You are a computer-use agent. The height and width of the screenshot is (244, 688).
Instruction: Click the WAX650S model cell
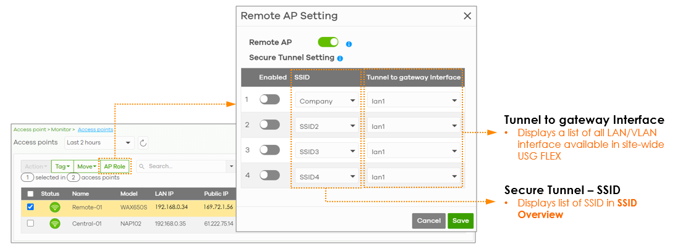(x=134, y=208)
